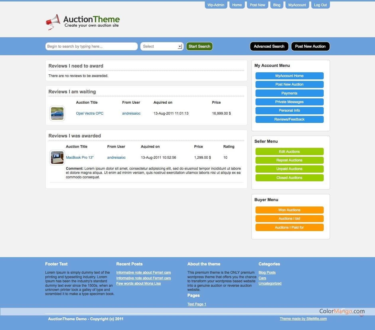Open the Opel Vectra OPC car thumbnail
Screen dimensions: 375x330
(x=57, y=113)
